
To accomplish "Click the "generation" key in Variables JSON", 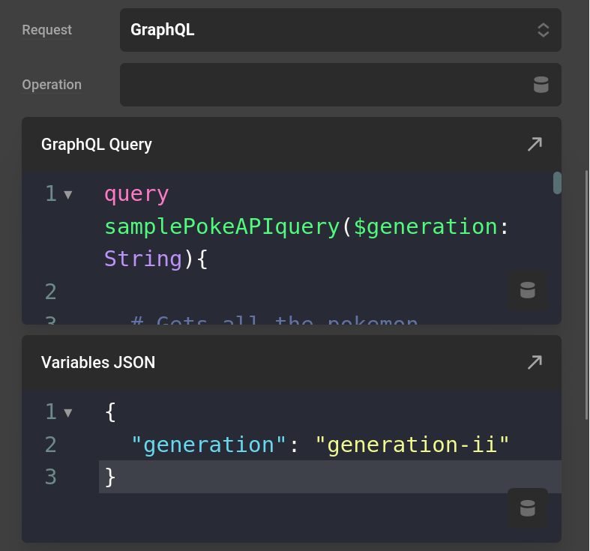I will point(209,445).
